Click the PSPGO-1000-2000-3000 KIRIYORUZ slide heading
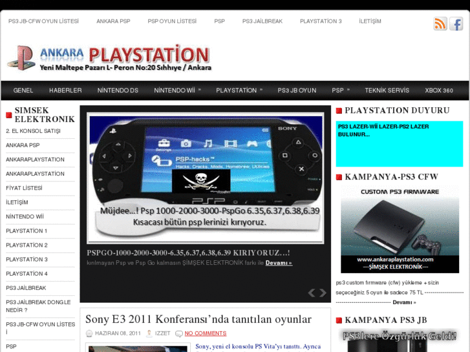 tap(188, 253)
